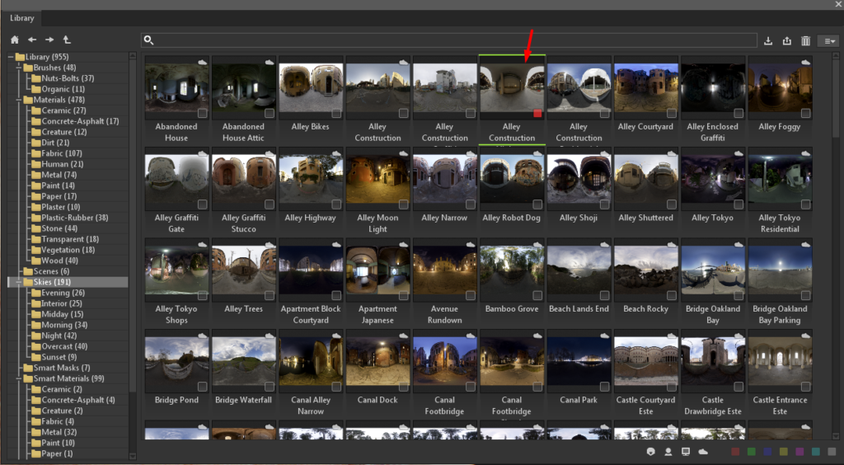844x465 pixels.
Task: Open the Plastic-Rubber (38) folder
Action: point(75,218)
